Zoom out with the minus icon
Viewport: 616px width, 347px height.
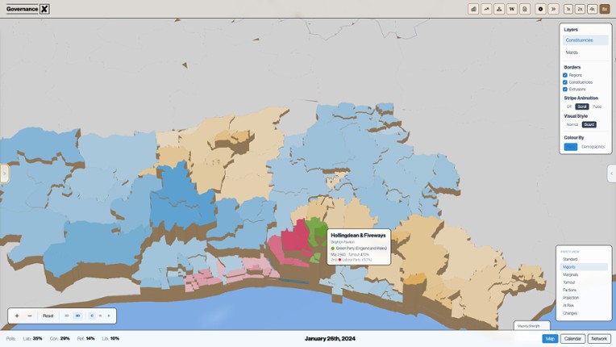30,316
